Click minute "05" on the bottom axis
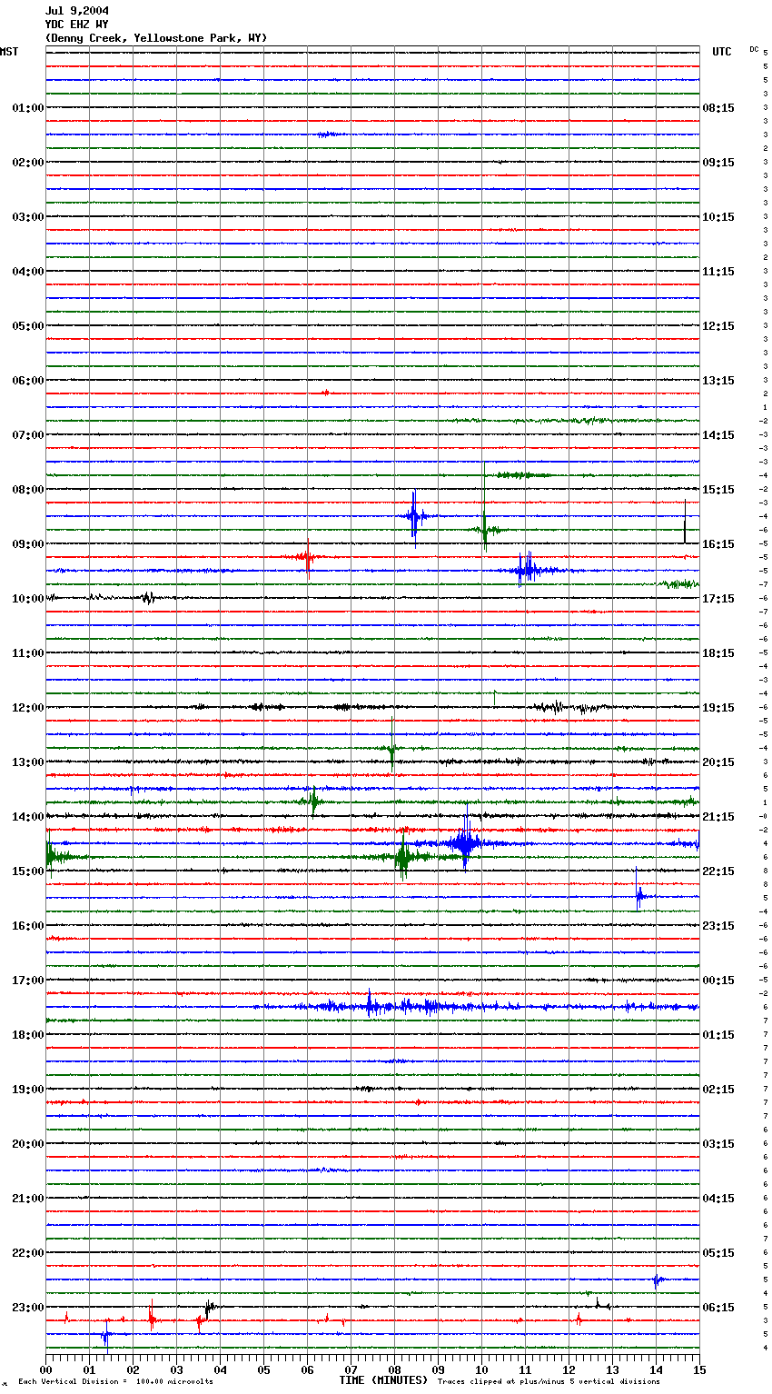 pyautogui.click(x=263, y=1369)
